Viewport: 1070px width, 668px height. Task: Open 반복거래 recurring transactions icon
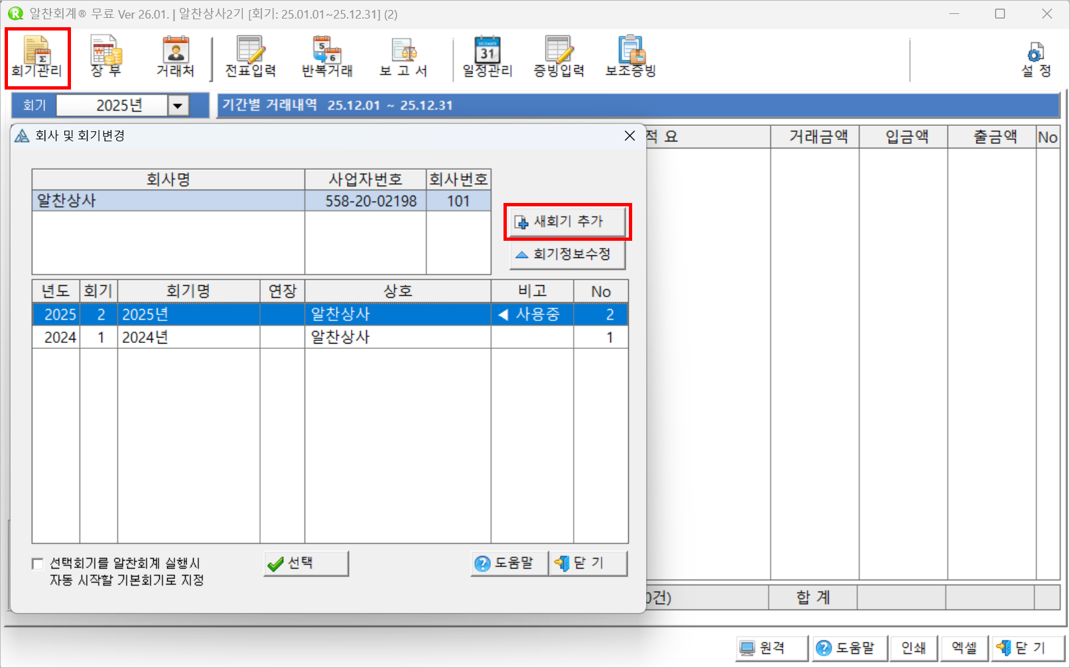[x=327, y=57]
